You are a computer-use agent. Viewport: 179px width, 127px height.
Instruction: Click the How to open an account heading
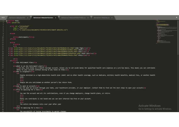[x=26, y=86]
